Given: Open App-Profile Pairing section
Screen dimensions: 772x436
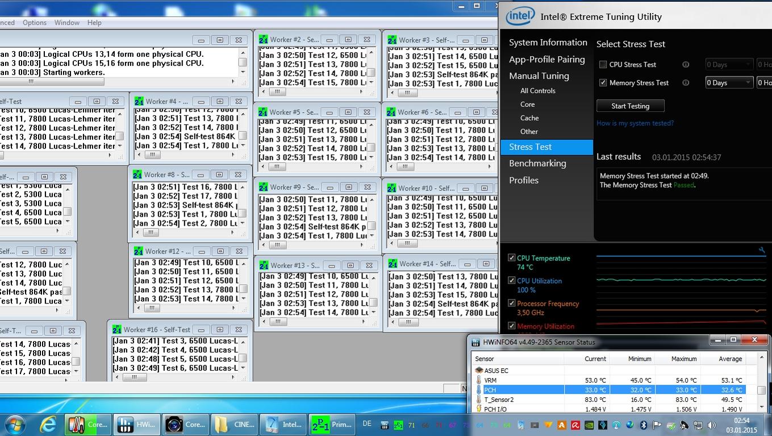Looking at the screenshot, I should click(x=547, y=60).
